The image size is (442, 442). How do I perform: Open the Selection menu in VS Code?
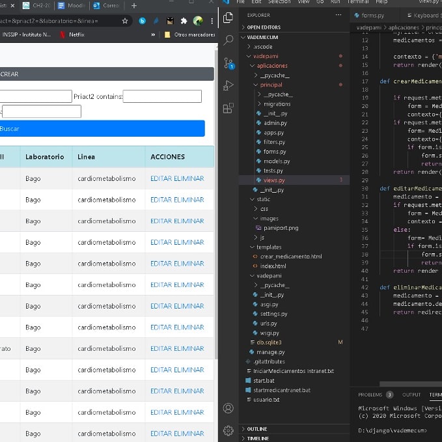point(279,2)
